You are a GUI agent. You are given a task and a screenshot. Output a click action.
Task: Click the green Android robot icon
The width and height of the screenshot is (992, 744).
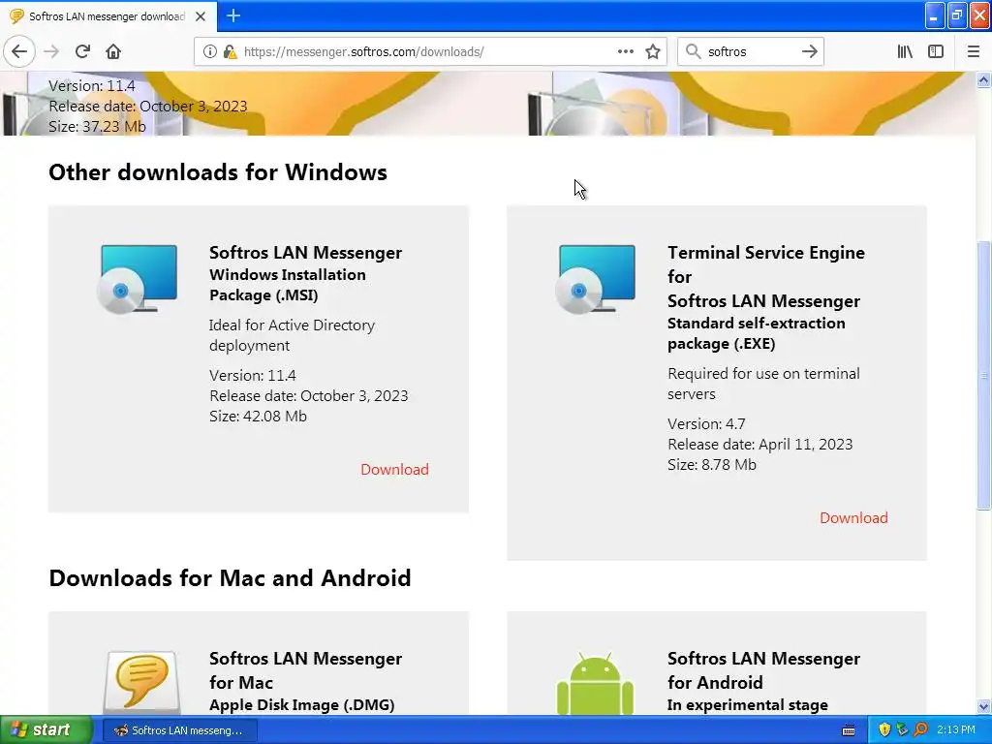[x=595, y=685]
